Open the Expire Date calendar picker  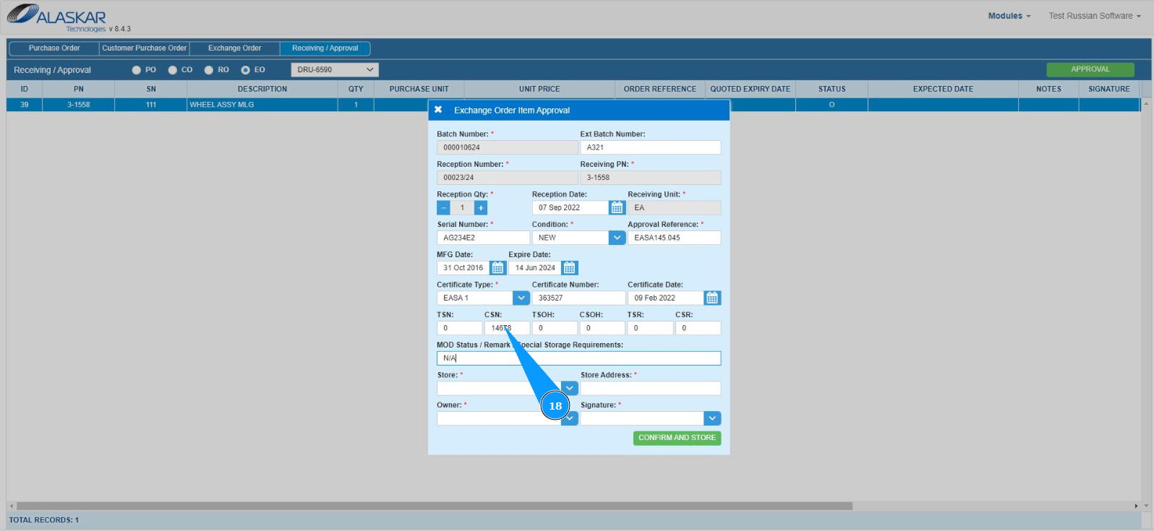570,268
